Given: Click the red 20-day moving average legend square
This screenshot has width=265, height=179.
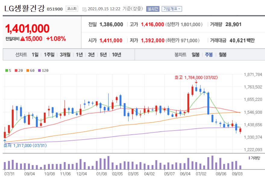Looking at the screenshot, I should 16,70.
